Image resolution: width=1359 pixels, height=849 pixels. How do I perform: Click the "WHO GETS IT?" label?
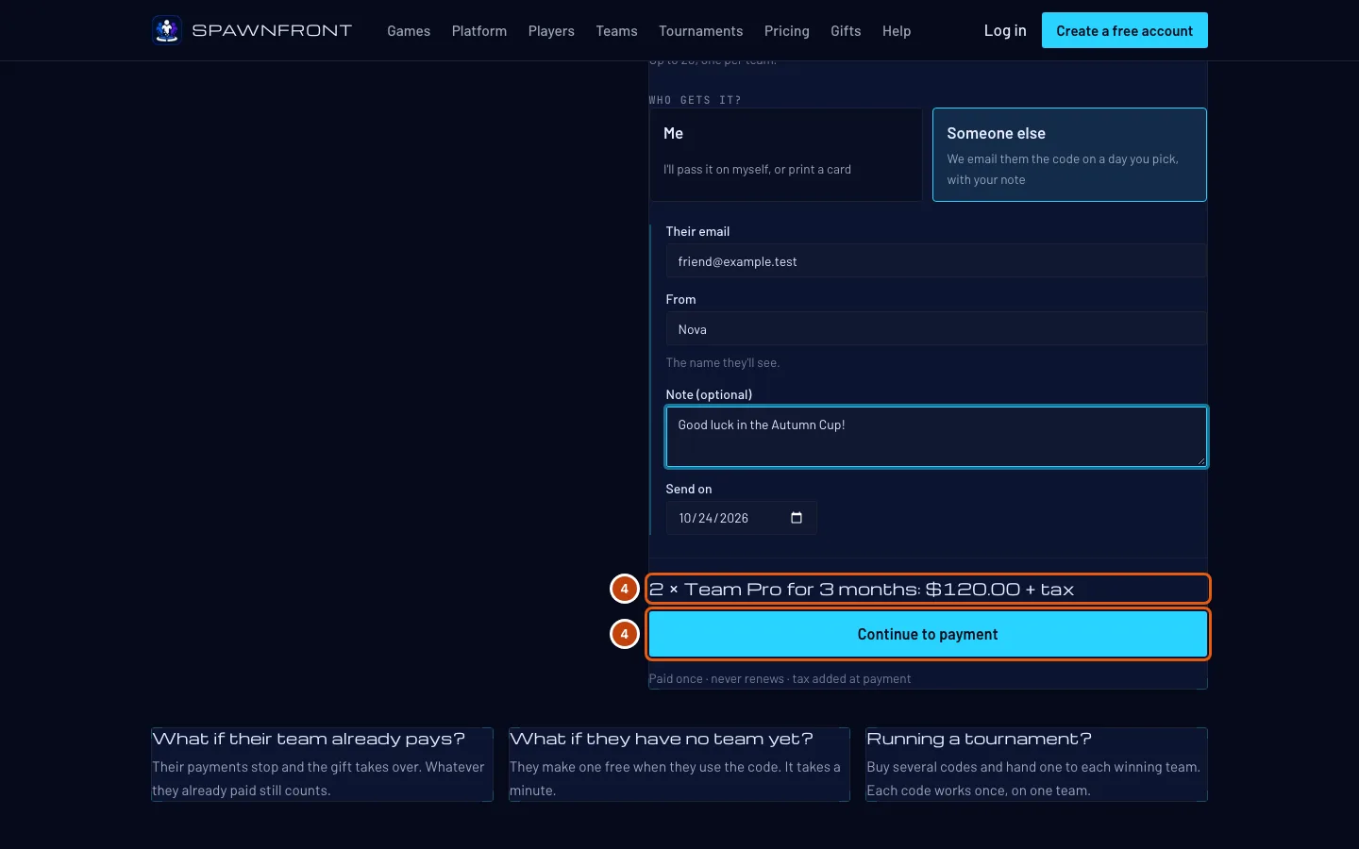(695, 100)
